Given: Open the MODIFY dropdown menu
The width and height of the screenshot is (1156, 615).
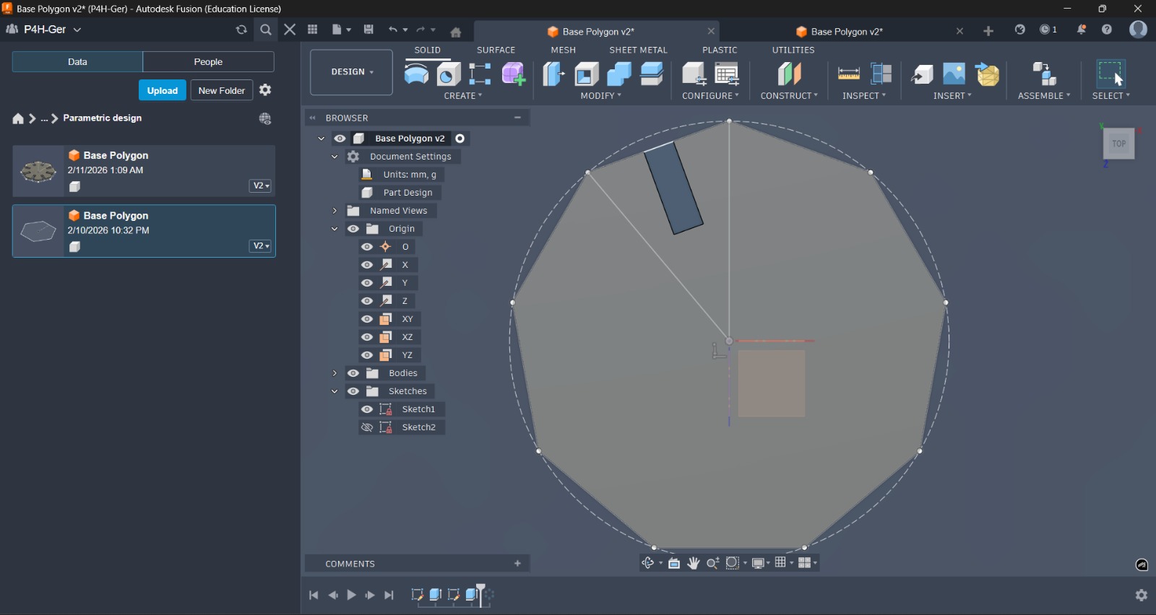Looking at the screenshot, I should pyautogui.click(x=601, y=96).
